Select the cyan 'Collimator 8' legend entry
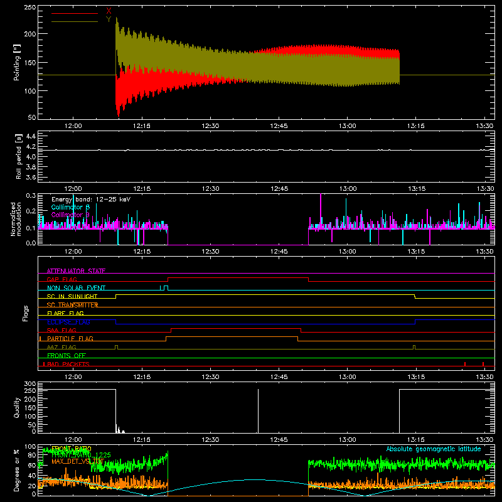Screen dimensions: 502x502 (x=70, y=207)
